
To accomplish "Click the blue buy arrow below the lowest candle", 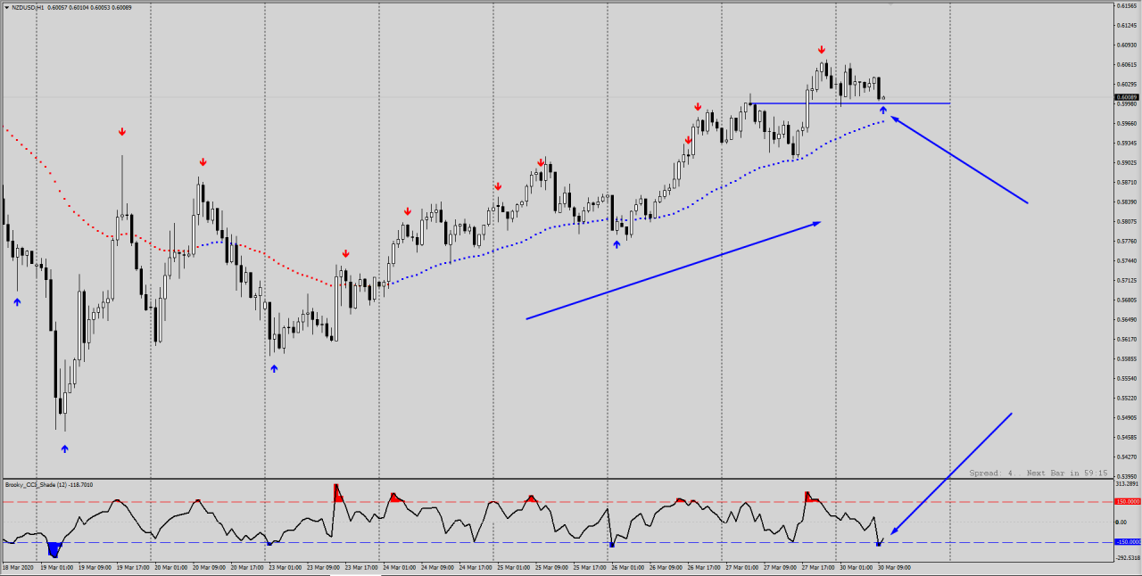I will coord(64,448).
